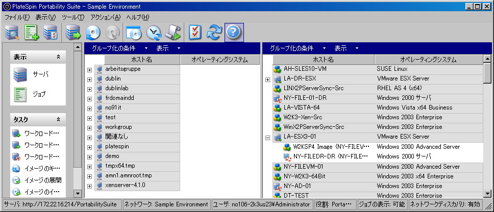Open the アクション(A) menu
Viewport: 494px width, 212px height.
[x=106, y=17]
